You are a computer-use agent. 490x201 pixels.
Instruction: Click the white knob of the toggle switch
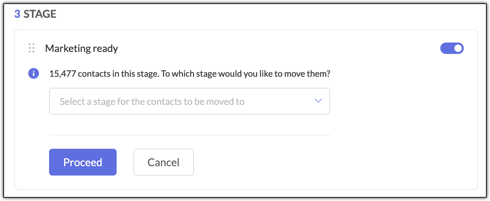tap(458, 48)
